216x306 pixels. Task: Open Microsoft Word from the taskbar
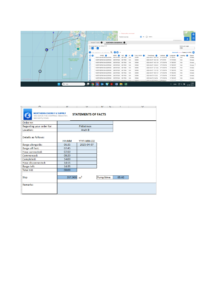(x=116, y=84)
